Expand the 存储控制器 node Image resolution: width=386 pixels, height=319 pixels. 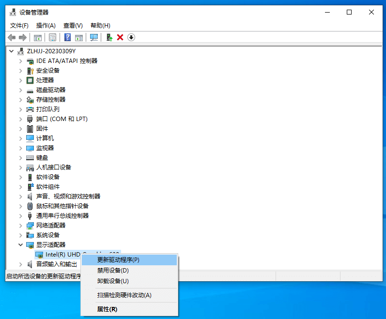[x=21, y=100]
